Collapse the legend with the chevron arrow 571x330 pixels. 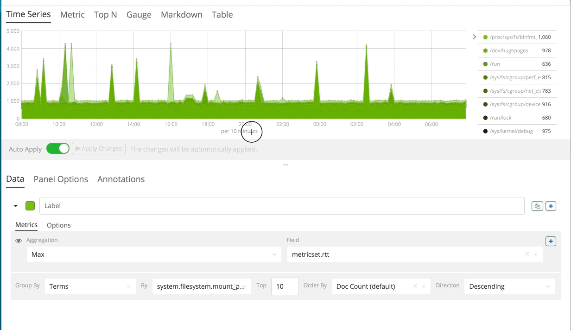(x=475, y=37)
